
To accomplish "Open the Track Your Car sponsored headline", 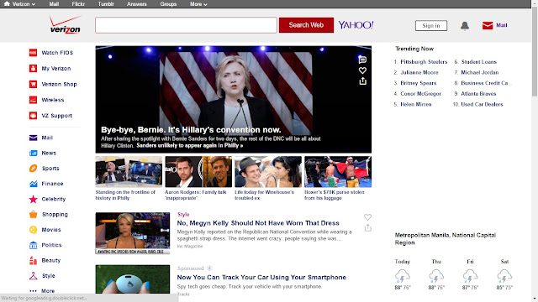I will pyautogui.click(x=261, y=278).
